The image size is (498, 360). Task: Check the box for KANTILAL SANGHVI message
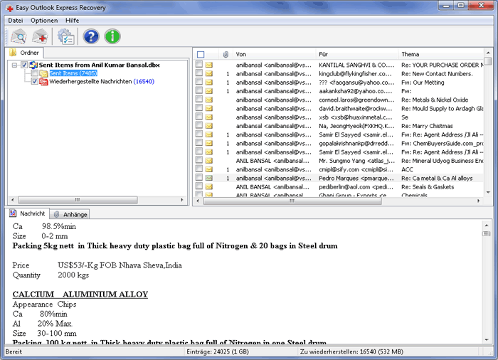coord(199,65)
